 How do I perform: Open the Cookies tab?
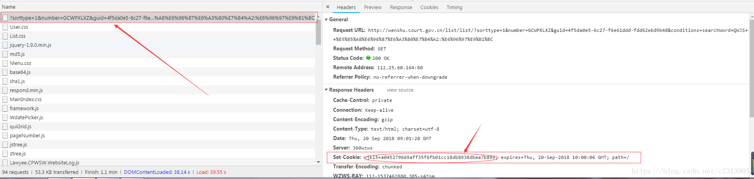(429, 7)
